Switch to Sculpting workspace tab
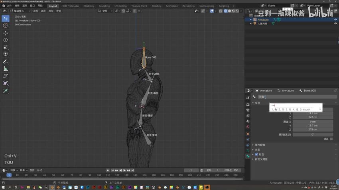This screenshot has width=339, height=190. [104, 6]
